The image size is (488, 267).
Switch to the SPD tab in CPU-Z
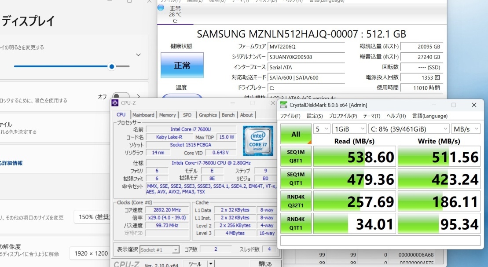point(187,115)
